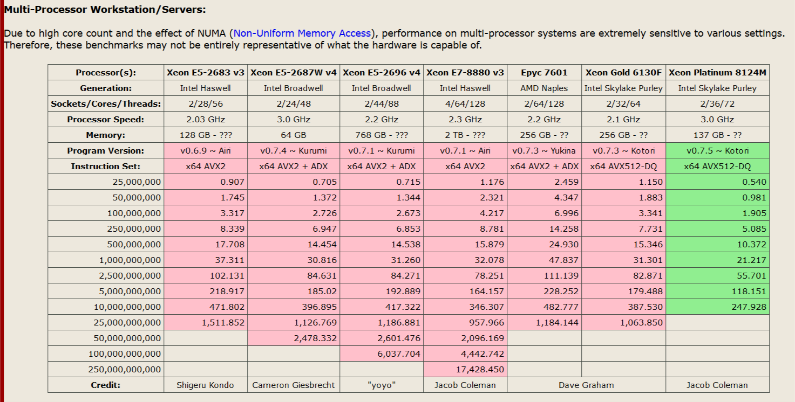Viewport: 795px width, 402px height.
Task: Select the Memory: row label
Action: (106, 135)
